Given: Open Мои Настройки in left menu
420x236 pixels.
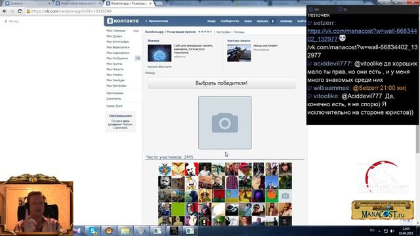Looking at the screenshot, I should click(116, 86).
